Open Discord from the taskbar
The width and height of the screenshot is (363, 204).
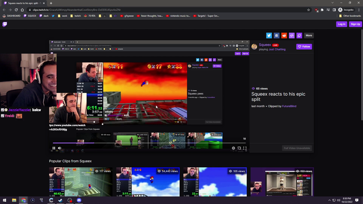[x=79, y=200]
